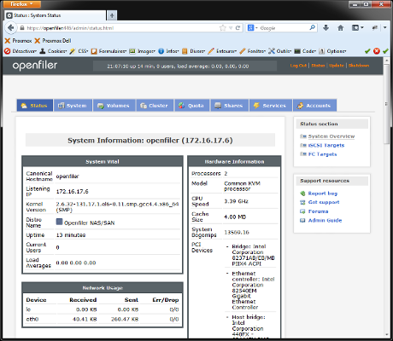Click the Log Out link
The width and height of the screenshot is (393, 341).
[298, 66]
